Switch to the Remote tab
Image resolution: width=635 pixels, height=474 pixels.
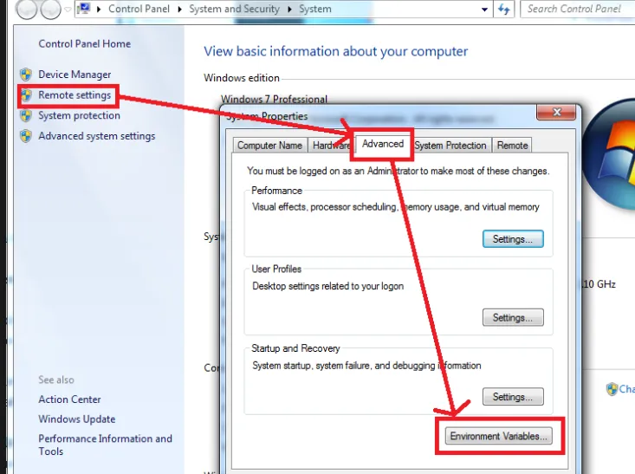pos(512,146)
